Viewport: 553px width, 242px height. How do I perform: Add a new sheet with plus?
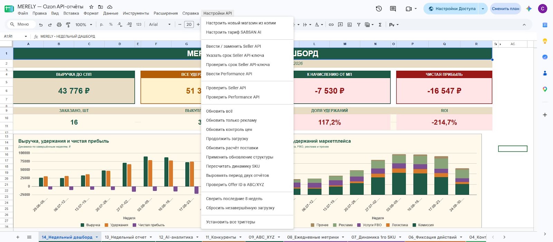[18, 237]
